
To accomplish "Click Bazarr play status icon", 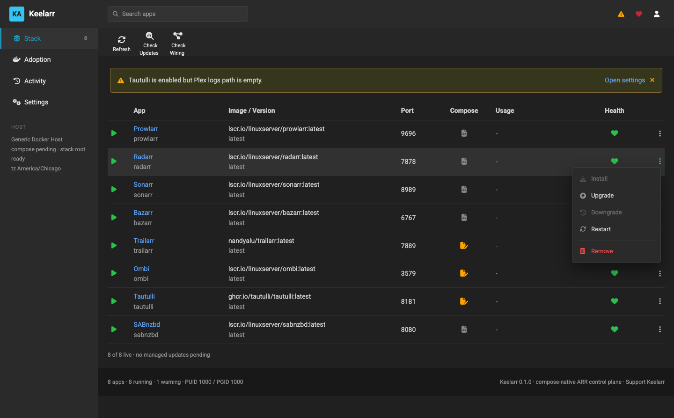I will coord(114,218).
